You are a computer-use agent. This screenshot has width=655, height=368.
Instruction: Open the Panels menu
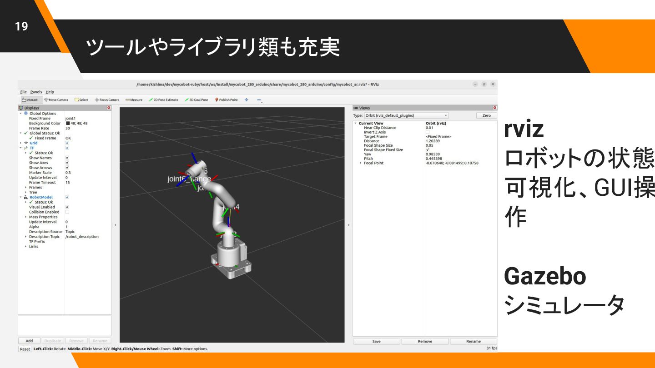coord(36,92)
